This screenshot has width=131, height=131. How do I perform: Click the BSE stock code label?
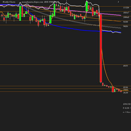pyautogui.click(x=50, y=2)
